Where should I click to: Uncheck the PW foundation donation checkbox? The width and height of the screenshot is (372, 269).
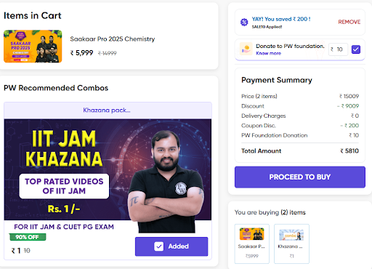click(356, 49)
